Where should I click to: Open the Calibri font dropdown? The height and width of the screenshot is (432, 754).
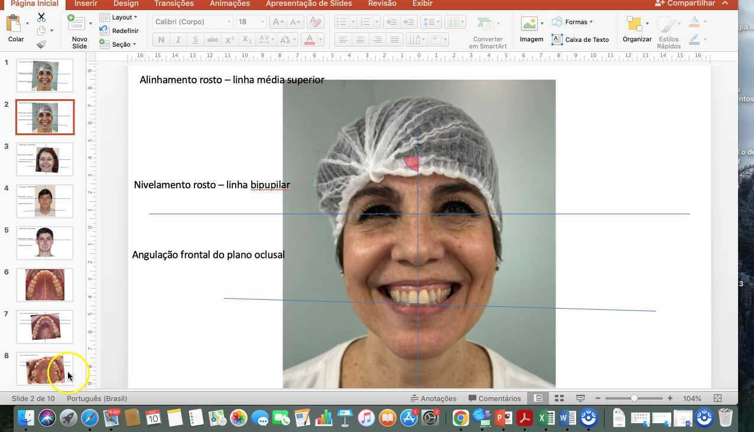(229, 22)
